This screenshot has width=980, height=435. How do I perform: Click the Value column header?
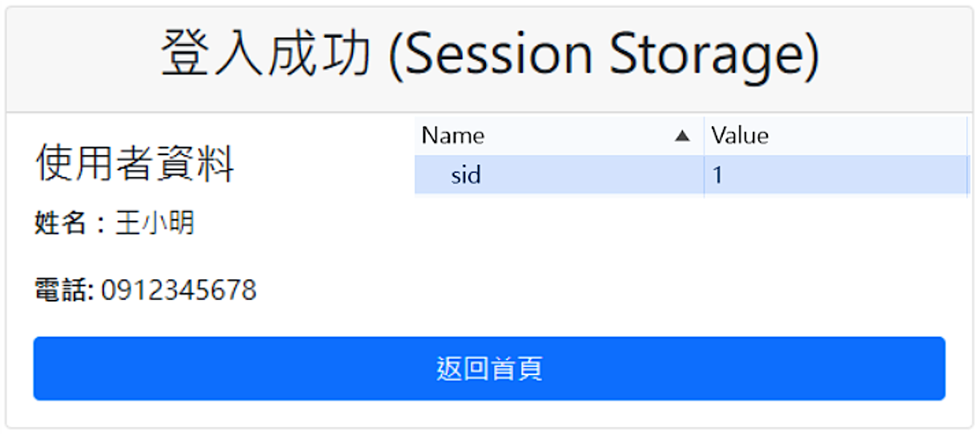click(x=740, y=136)
